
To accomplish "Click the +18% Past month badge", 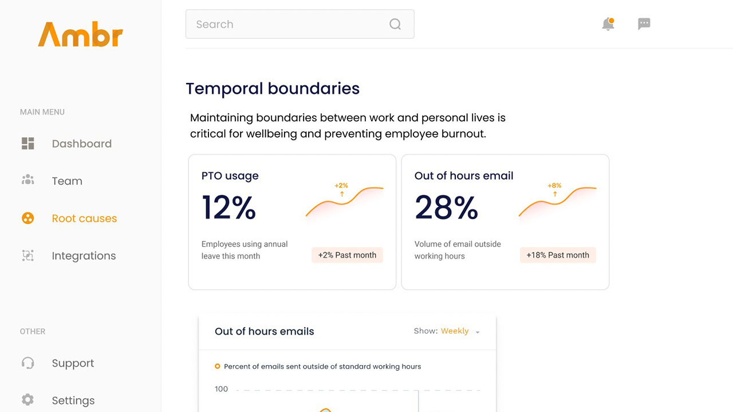I will (558, 255).
